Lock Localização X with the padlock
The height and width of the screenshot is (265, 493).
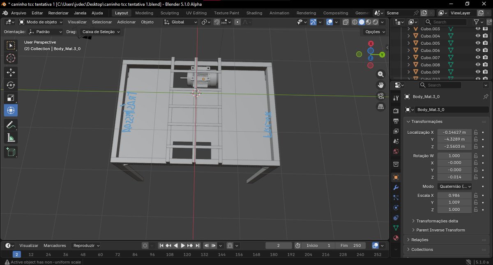(x=476, y=132)
